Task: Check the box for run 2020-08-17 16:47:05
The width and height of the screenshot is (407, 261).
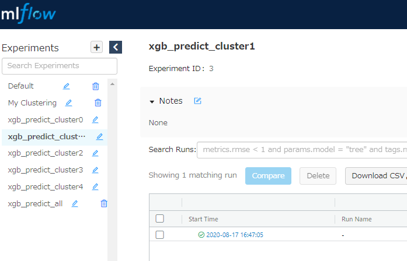Action: (x=159, y=235)
